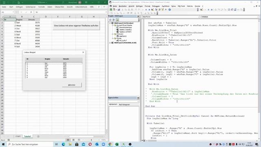Select DieseArbeitsmappe in project tree
This screenshot has width=261, height=147.
(125, 27)
